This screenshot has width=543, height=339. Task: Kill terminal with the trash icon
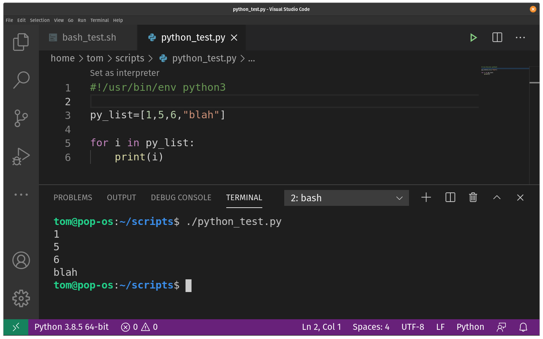pyautogui.click(x=473, y=197)
